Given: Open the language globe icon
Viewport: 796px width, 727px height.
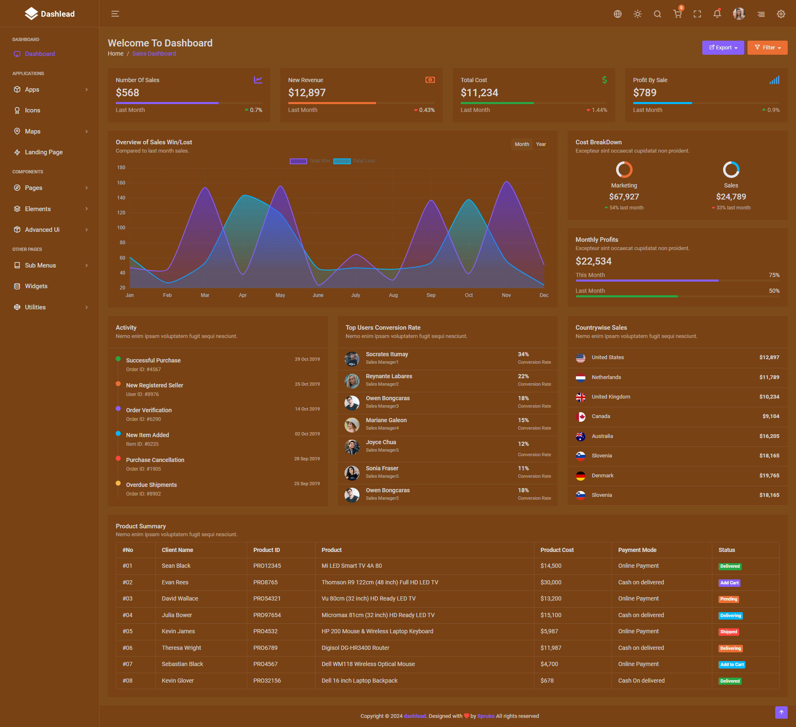Looking at the screenshot, I should [618, 14].
